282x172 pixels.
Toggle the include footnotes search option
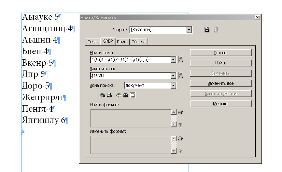[132, 95]
